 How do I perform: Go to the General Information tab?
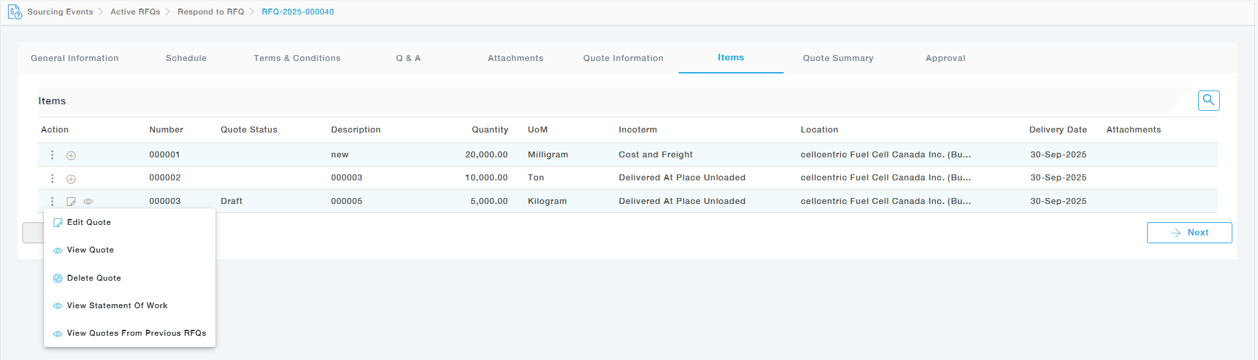[x=75, y=58]
